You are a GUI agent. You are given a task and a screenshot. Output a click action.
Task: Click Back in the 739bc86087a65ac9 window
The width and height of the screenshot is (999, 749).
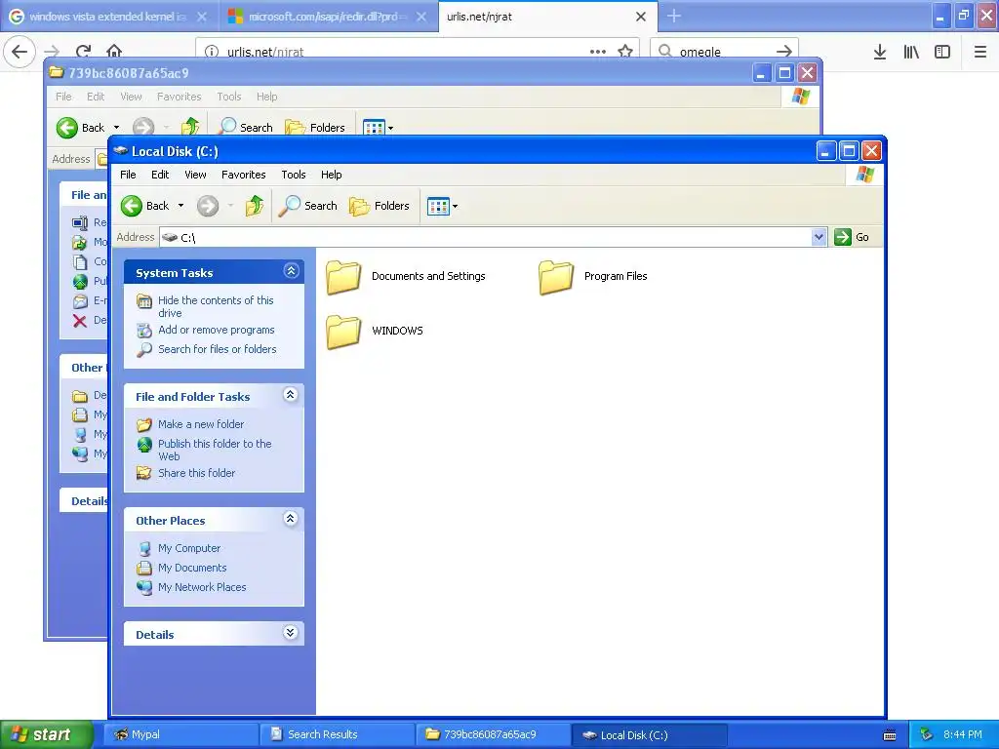pos(80,128)
